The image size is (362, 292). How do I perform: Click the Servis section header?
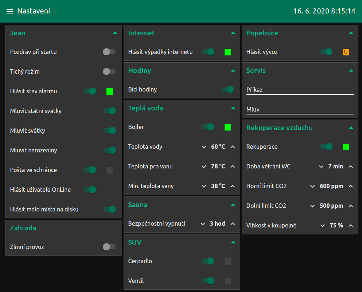pyautogui.click(x=256, y=71)
